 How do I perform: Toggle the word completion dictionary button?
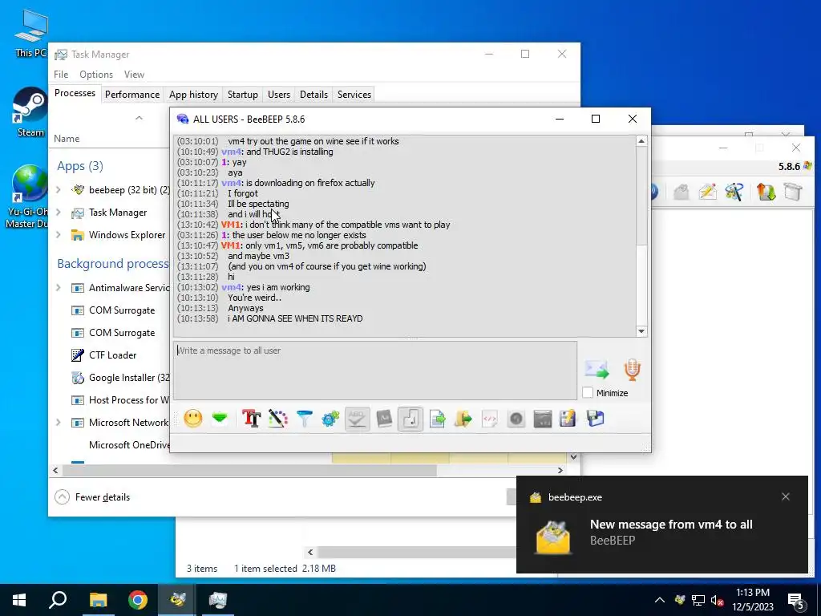pyautogui.click(x=384, y=419)
